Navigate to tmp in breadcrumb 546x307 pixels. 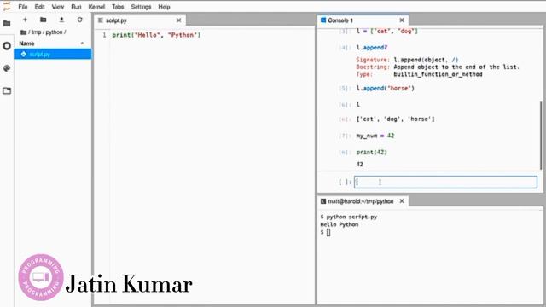(x=36, y=32)
